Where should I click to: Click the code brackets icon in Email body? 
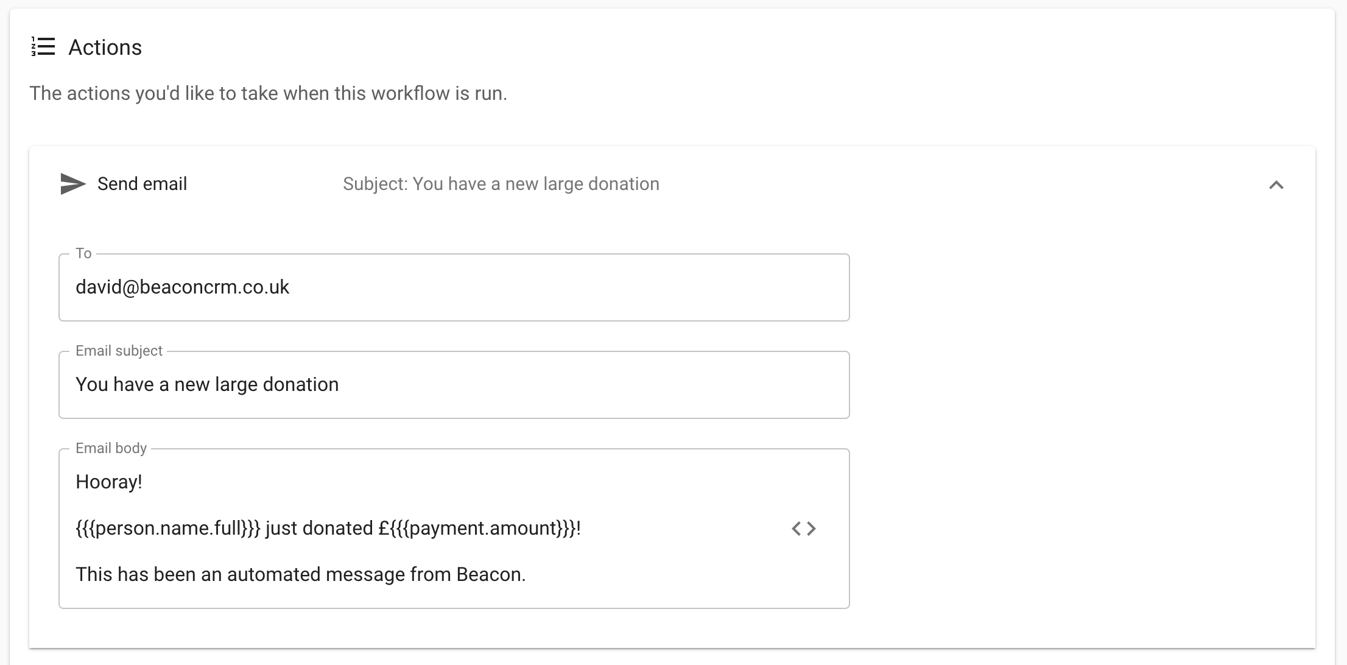pos(803,529)
